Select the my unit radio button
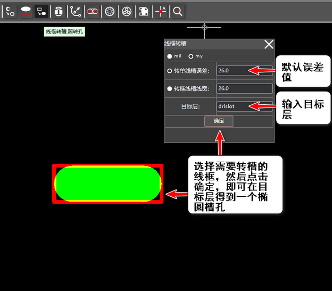The height and width of the screenshot is (291, 332). [191, 56]
